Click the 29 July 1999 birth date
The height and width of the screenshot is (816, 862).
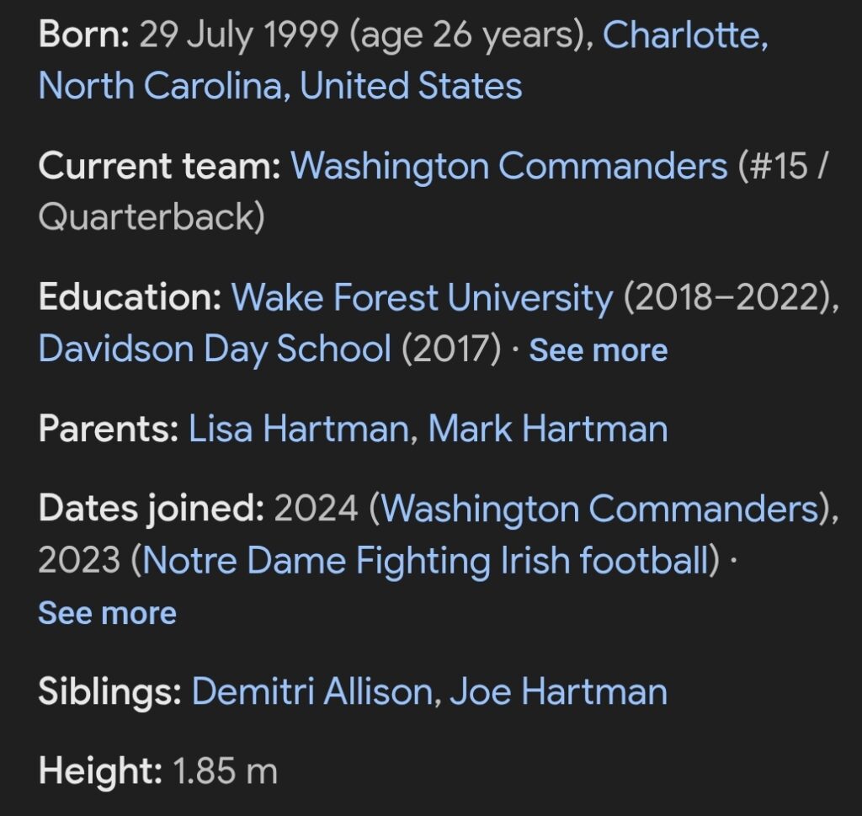click(x=237, y=35)
